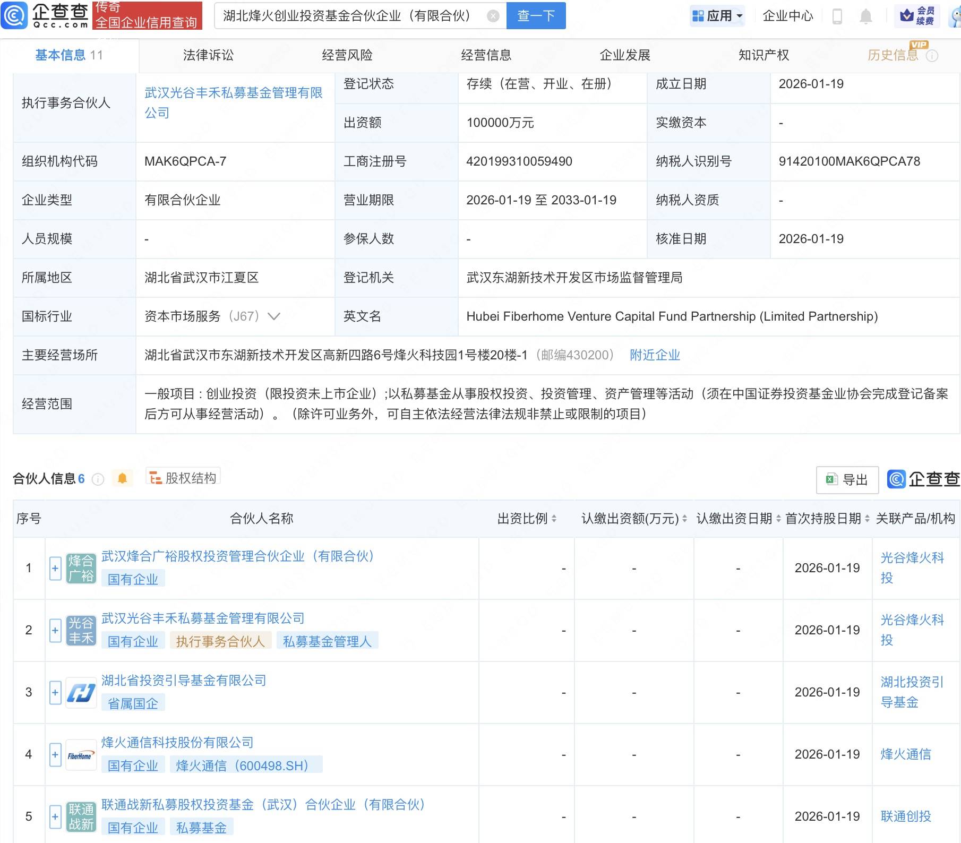Click info icon beside partner information count
961x843 pixels.
(98, 479)
